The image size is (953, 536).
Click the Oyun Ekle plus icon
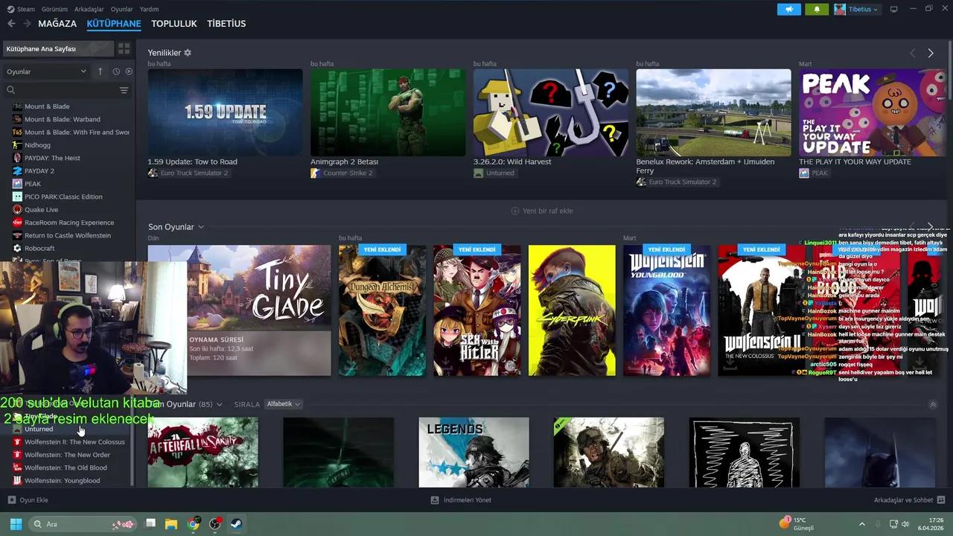(x=12, y=500)
